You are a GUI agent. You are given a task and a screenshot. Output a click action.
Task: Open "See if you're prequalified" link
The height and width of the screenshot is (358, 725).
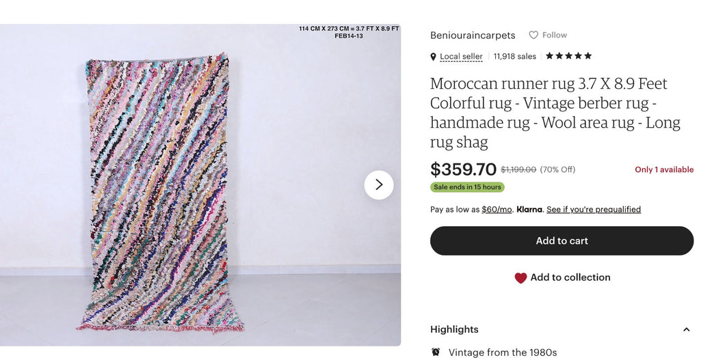593,210
